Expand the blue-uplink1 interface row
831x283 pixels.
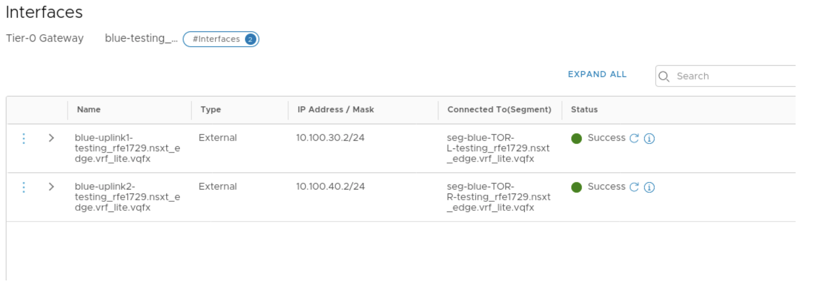click(x=51, y=138)
